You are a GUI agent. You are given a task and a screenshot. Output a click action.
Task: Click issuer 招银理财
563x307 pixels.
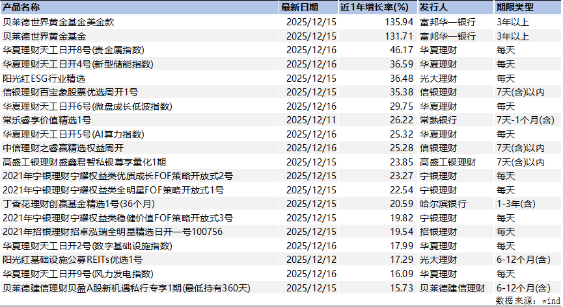click(439, 232)
